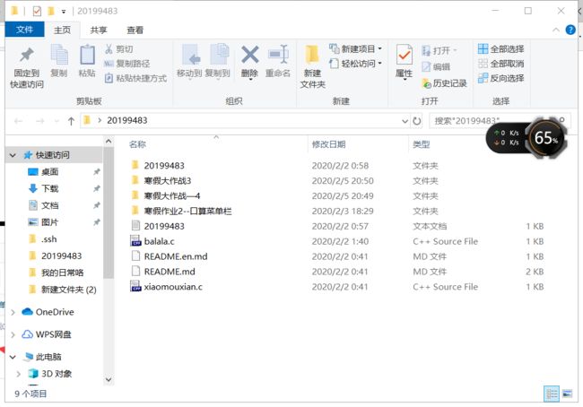583x407 pixels.
Task: Switch to the 共享 Share tab
Action: click(x=99, y=30)
